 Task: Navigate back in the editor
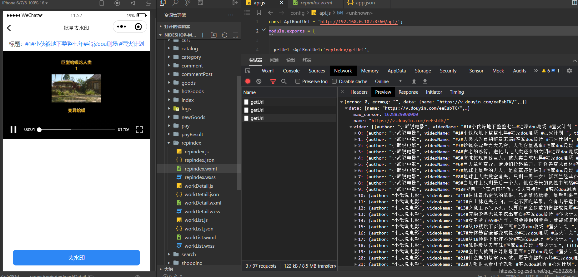pos(271,12)
